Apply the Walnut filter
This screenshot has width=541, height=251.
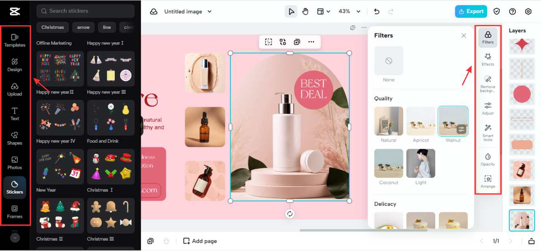[453, 121]
